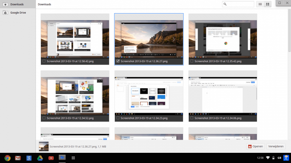This screenshot has width=291, height=163.
Task: Select the 12.58.42 screenshot thumbnail
Action: (75, 39)
